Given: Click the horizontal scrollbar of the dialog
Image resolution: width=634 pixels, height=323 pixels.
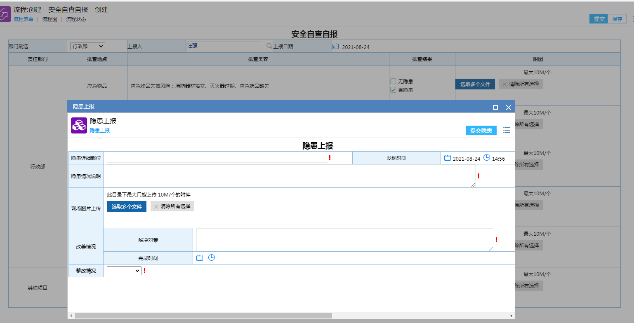Looking at the screenshot, I should coord(203,316).
